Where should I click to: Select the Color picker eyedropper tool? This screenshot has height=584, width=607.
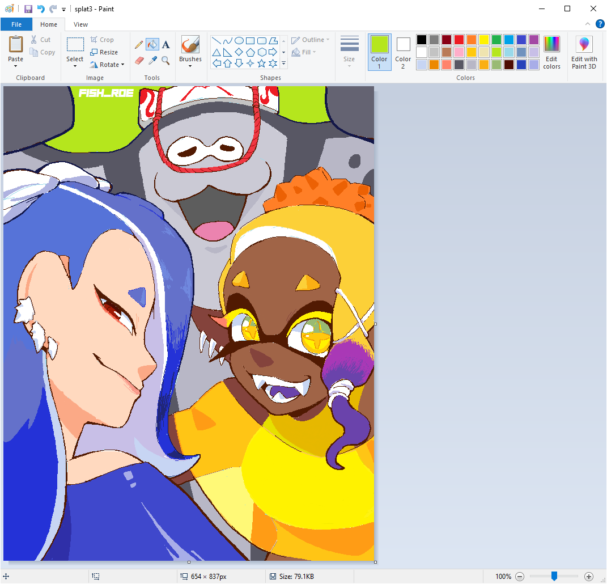(152, 61)
